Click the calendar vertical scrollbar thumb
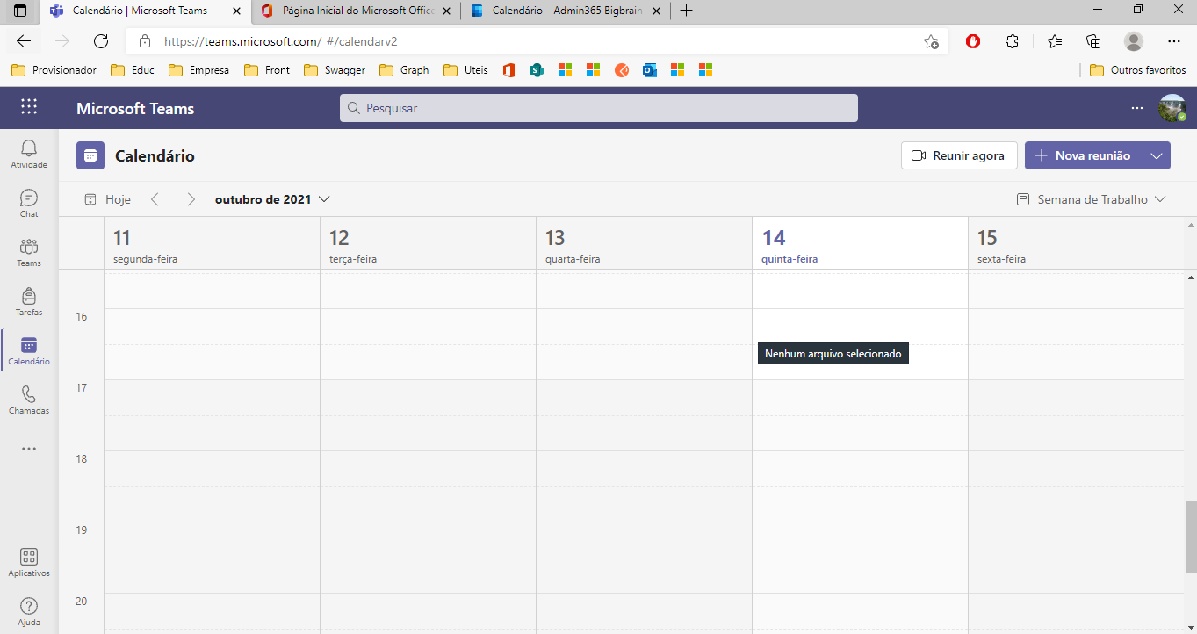 tap(1191, 537)
